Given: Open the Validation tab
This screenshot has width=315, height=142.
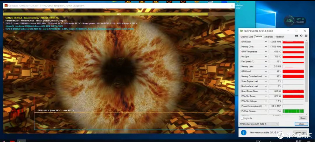Looking at the screenshot, I should coord(280,37).
